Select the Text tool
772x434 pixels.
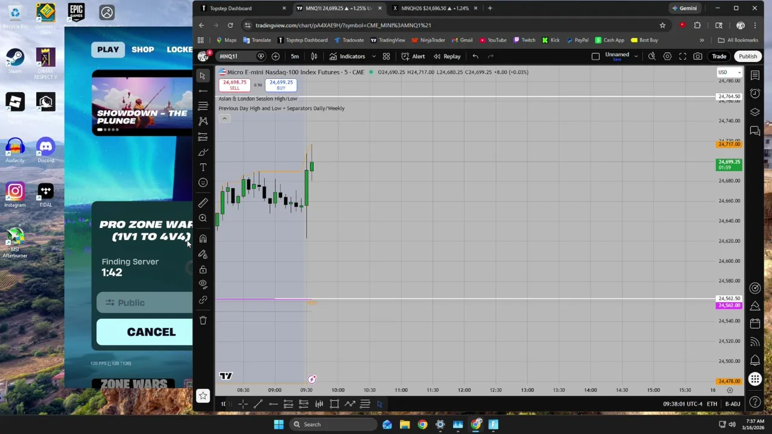click(x=203, y=167)
